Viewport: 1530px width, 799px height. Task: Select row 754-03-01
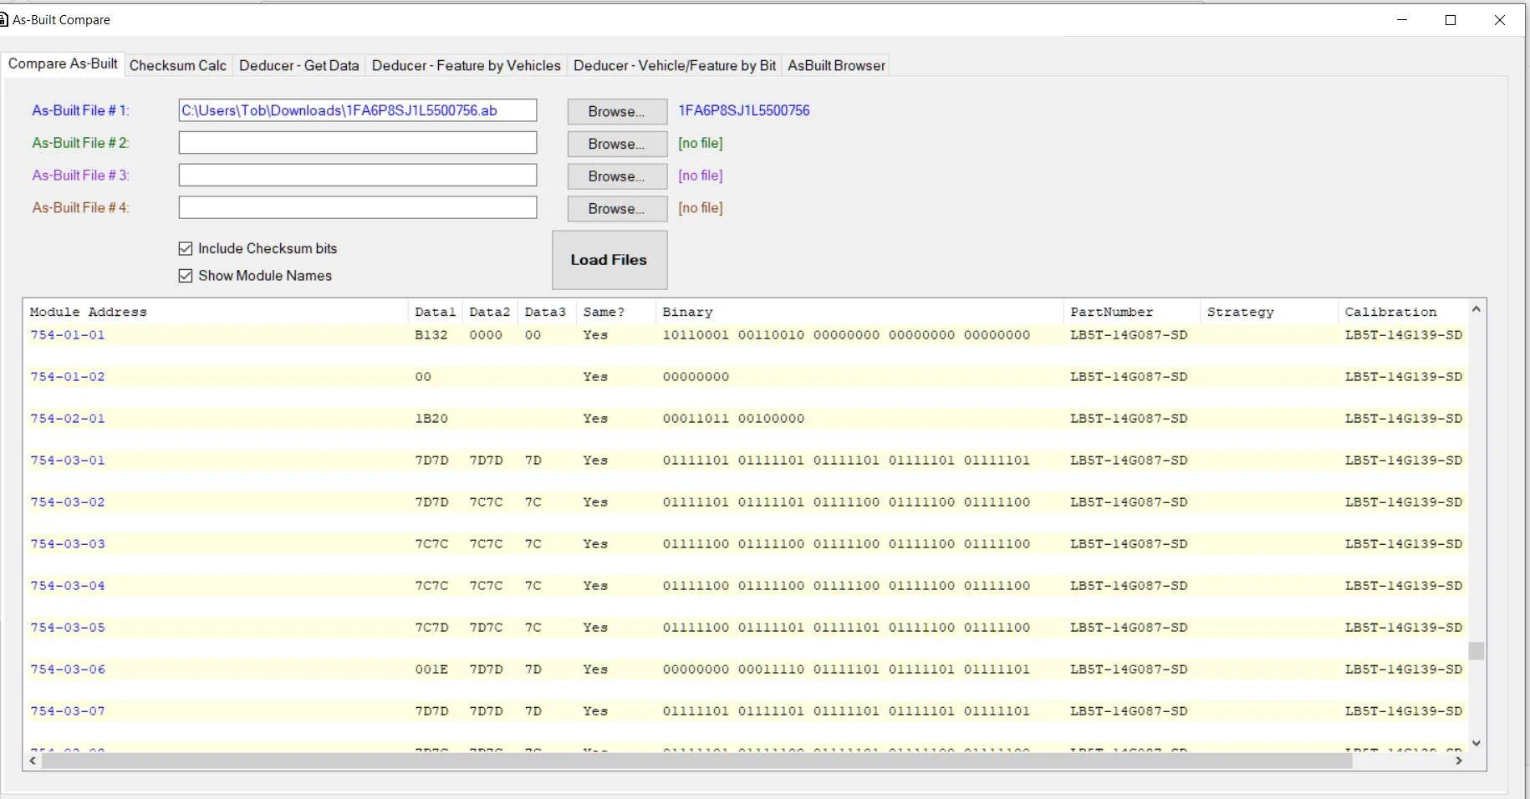pyautogui.click(x=747, y=461)
